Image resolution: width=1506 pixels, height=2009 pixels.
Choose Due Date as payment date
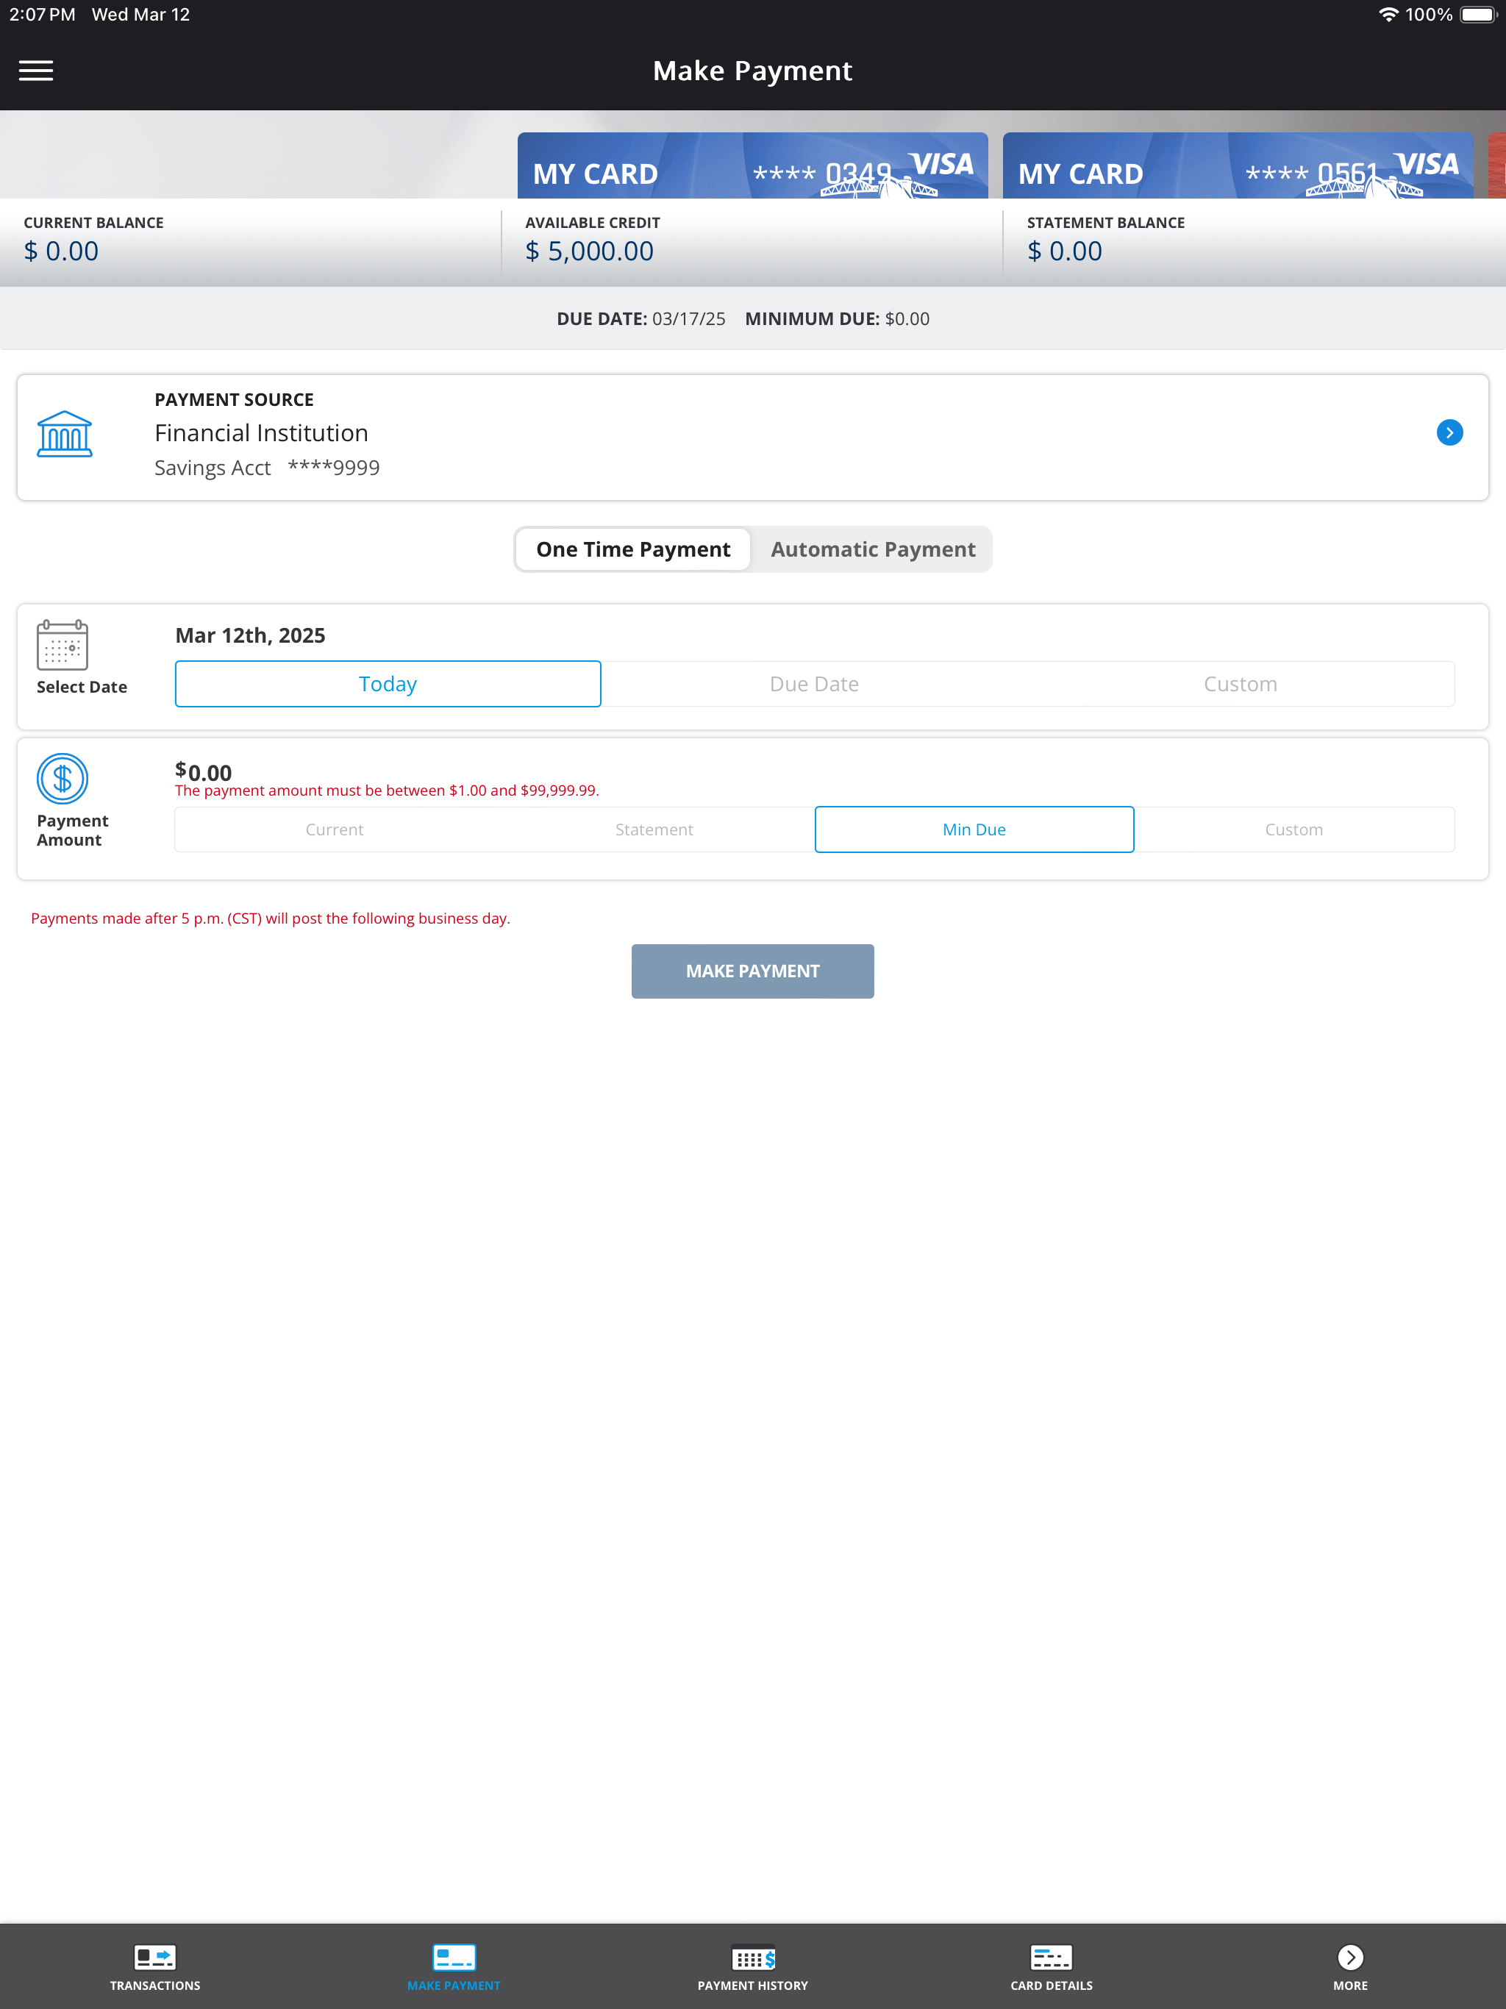coord(815,684)
